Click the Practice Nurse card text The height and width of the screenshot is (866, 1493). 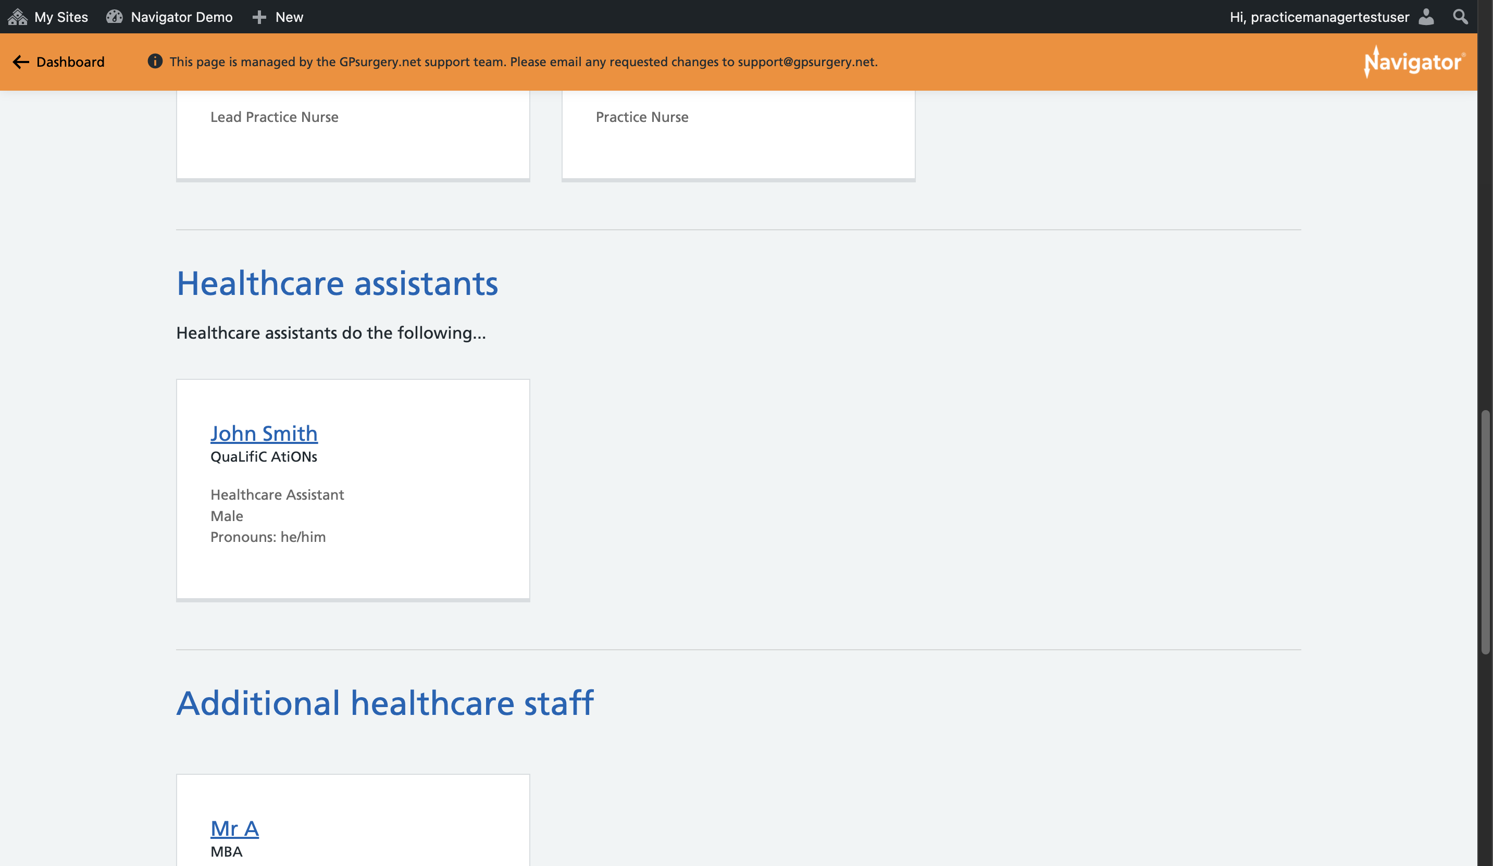pos(642,117)
